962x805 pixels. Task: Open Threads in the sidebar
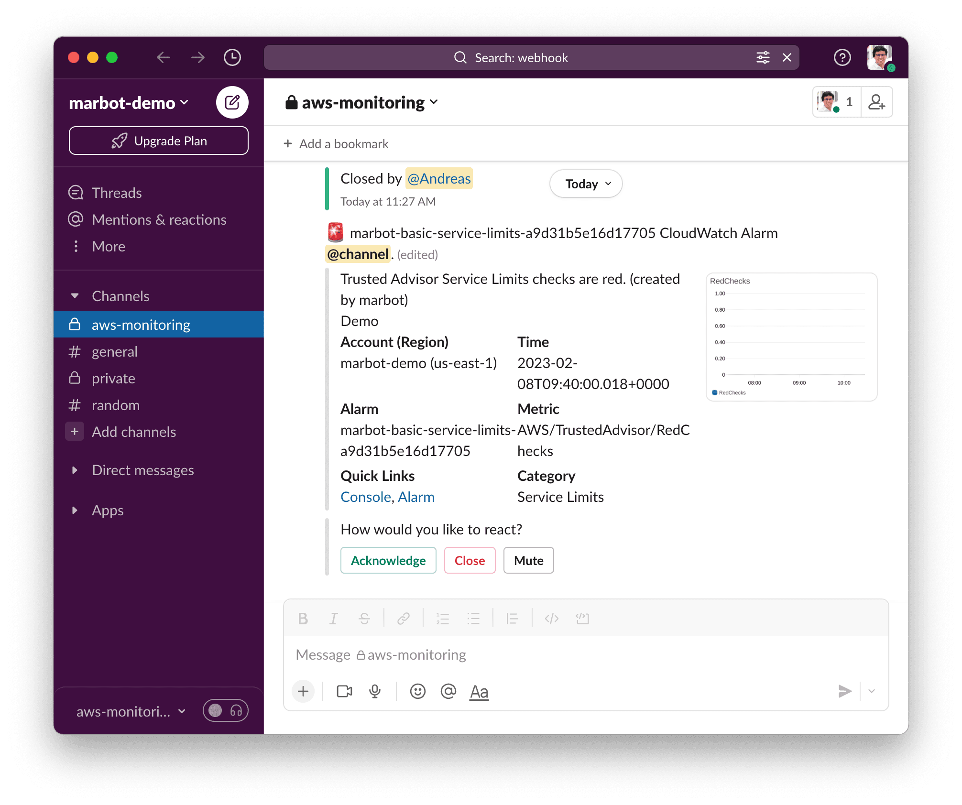(159, 193)
